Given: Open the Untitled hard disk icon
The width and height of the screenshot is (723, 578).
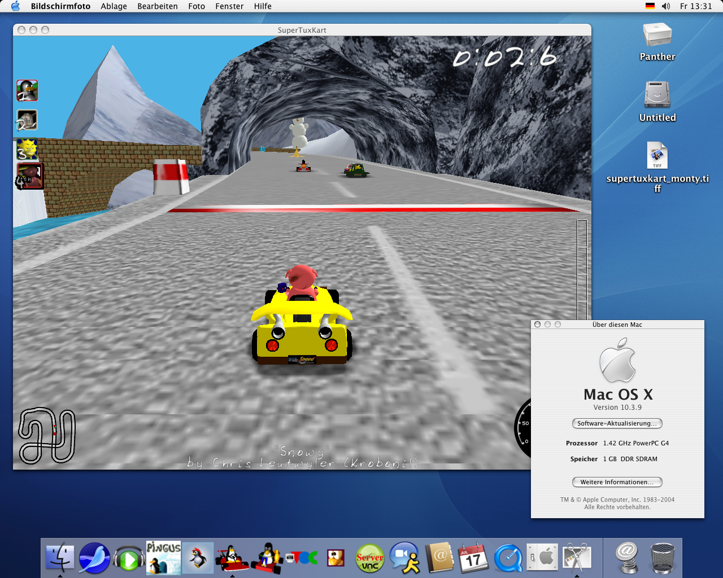Looking at the screenshot, I should pos(657,95).
